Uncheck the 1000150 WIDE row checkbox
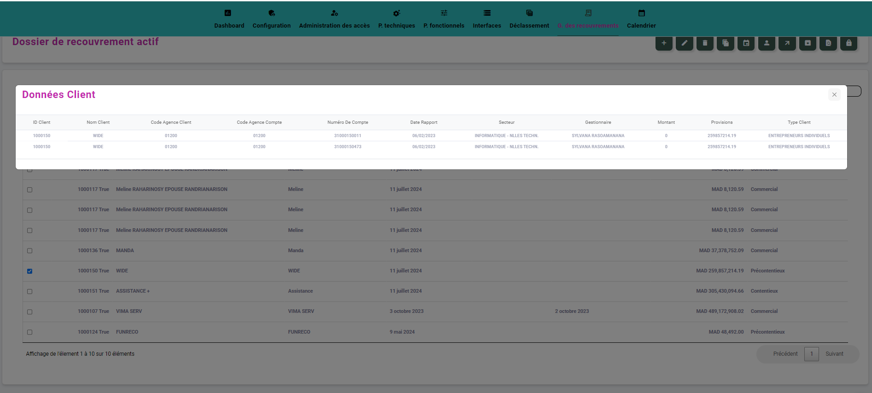 pyautogui.click(x=30, y=271)
